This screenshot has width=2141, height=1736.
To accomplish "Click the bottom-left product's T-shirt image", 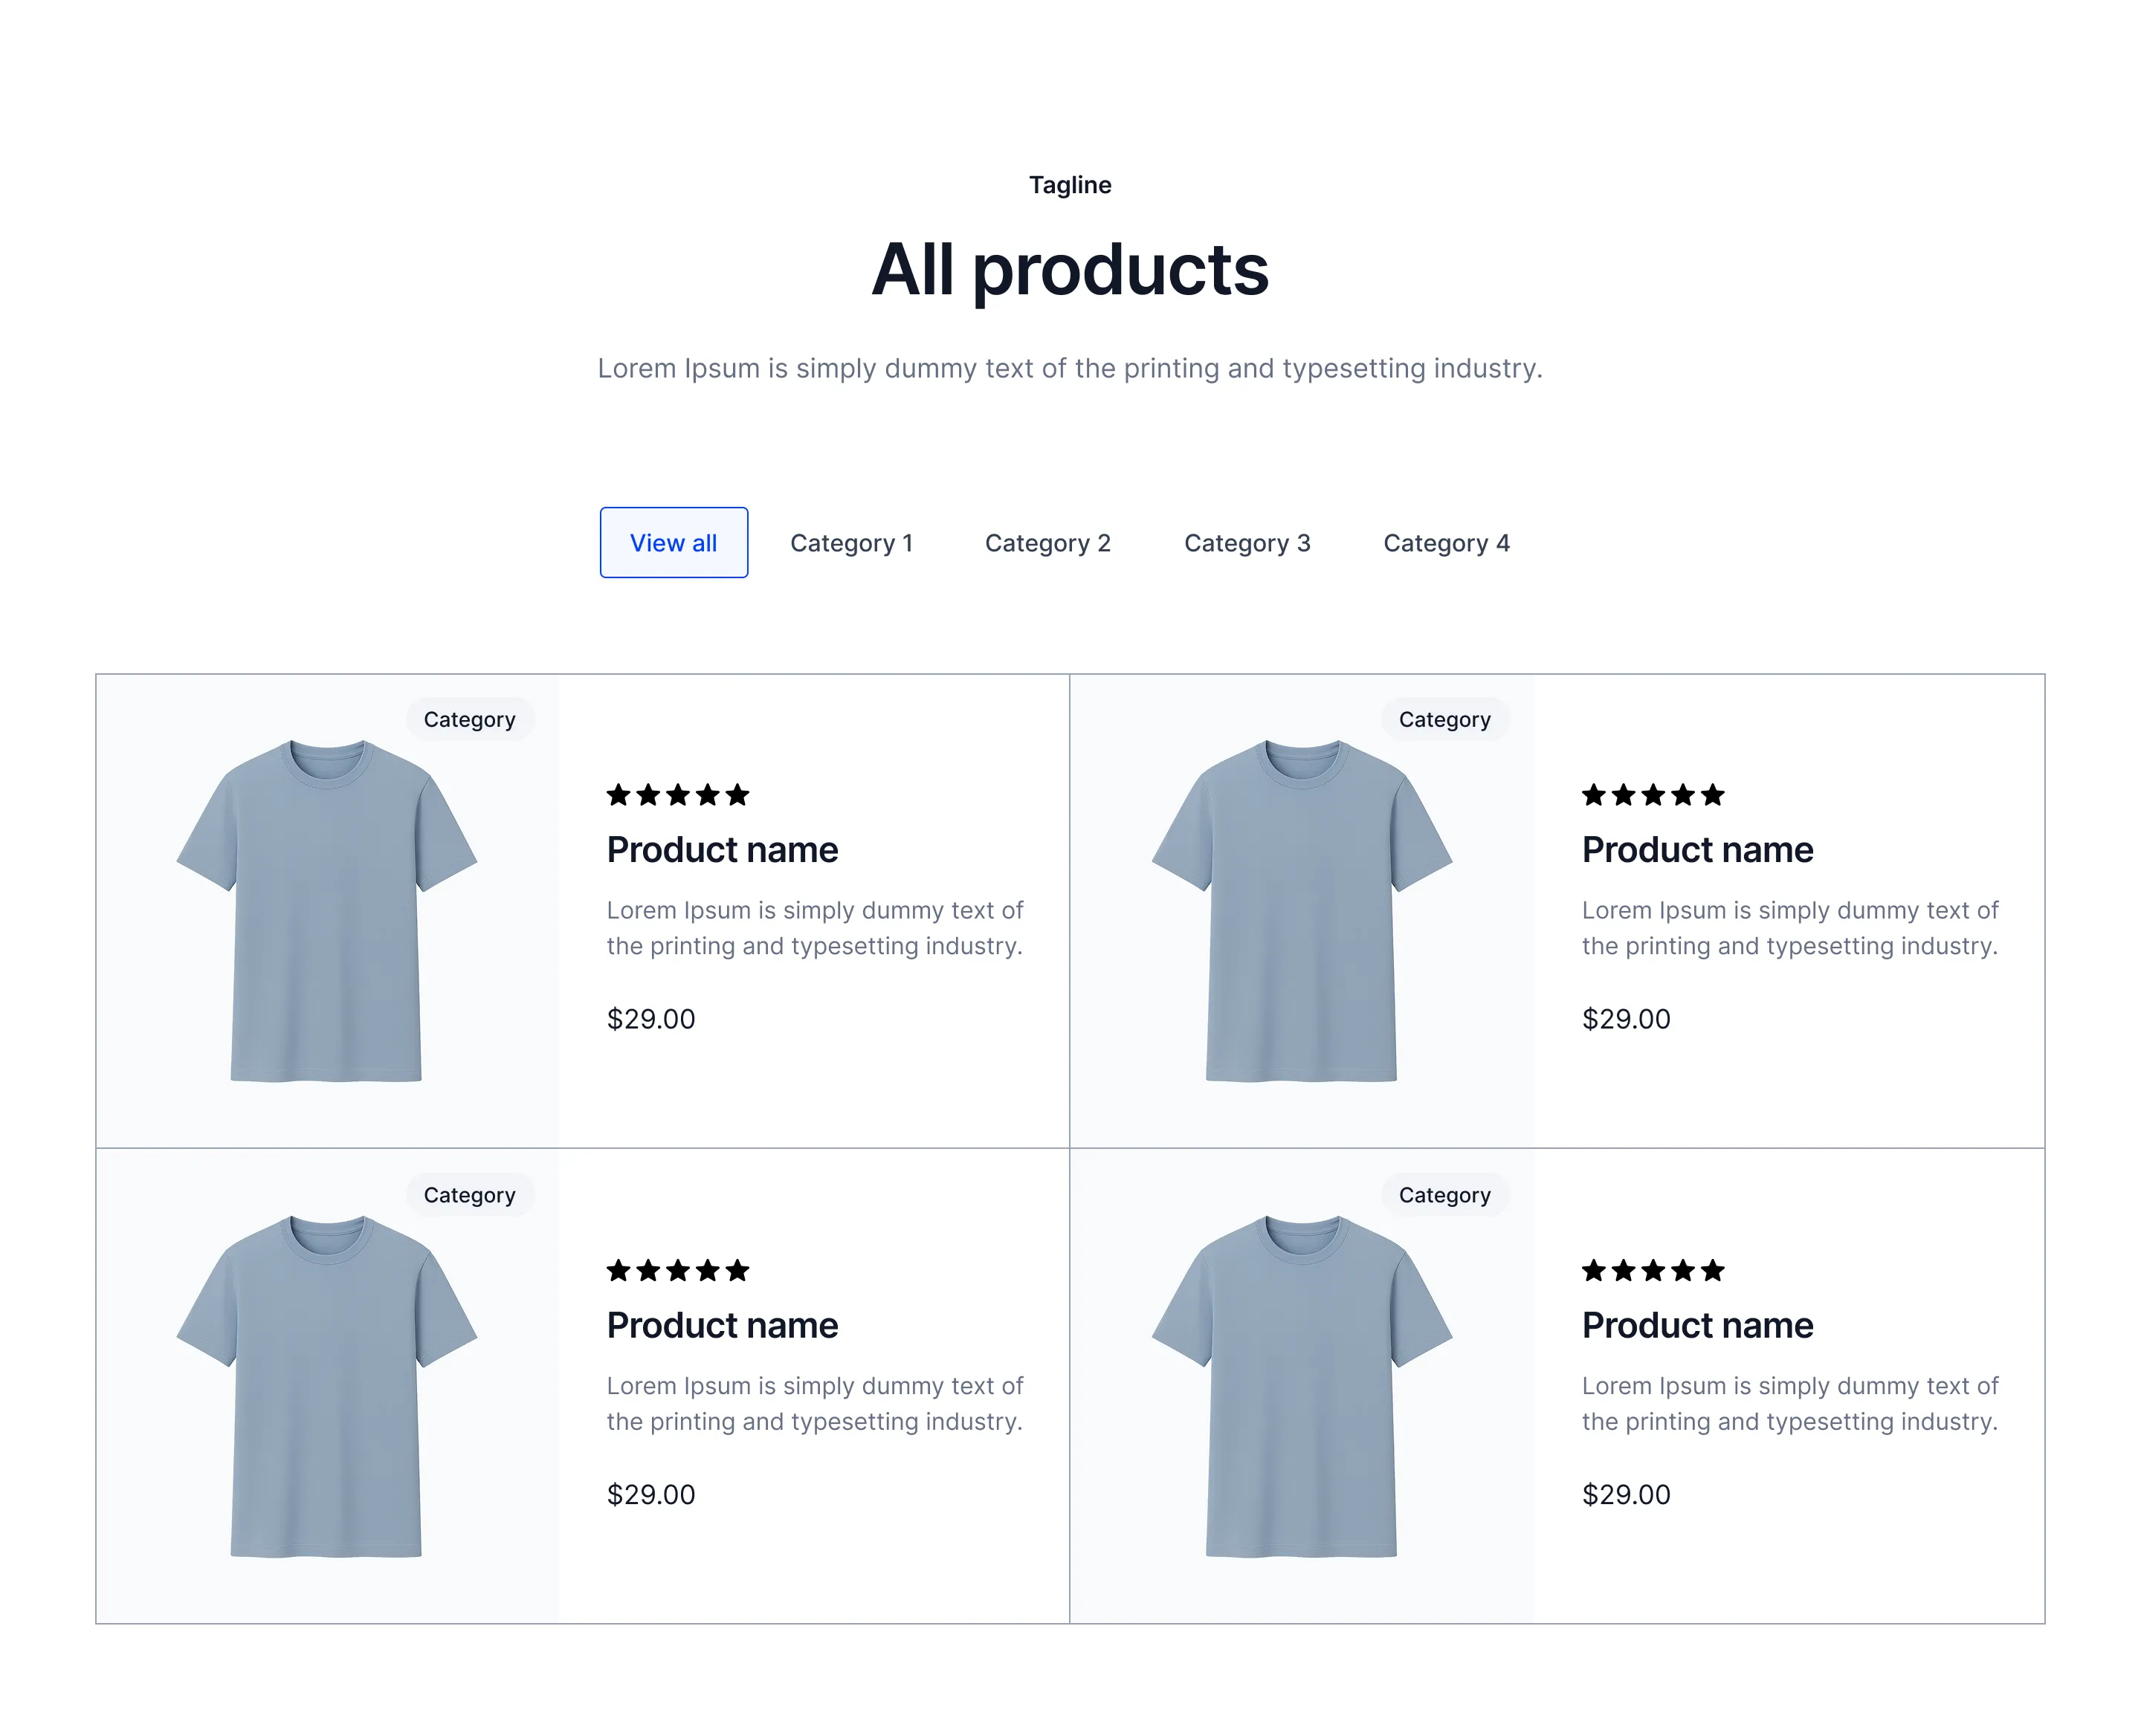I will tap(327, 1386).
